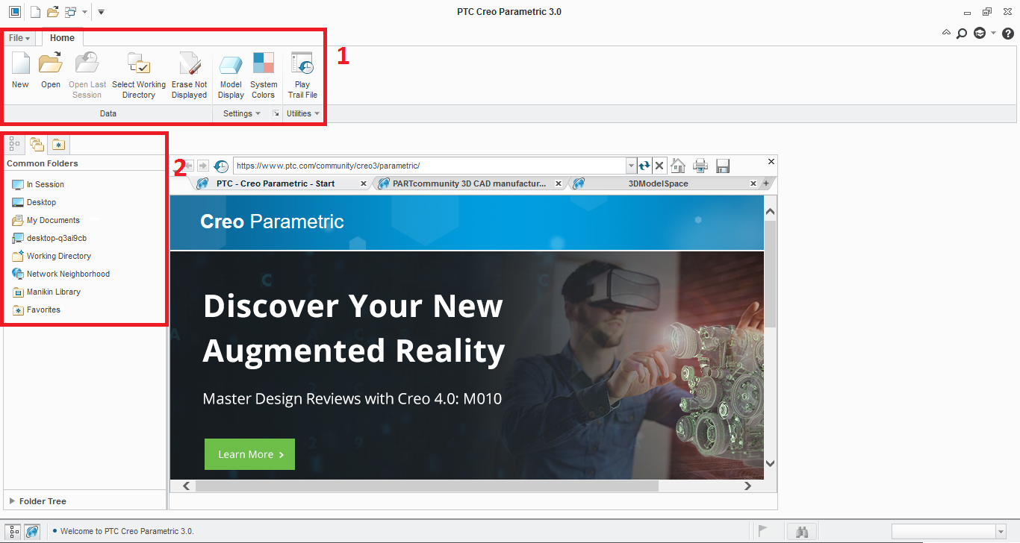Switch to Folder Browser navigator icon tab
This screenshot has width=1020, height=543.
(x=37, y=144)
